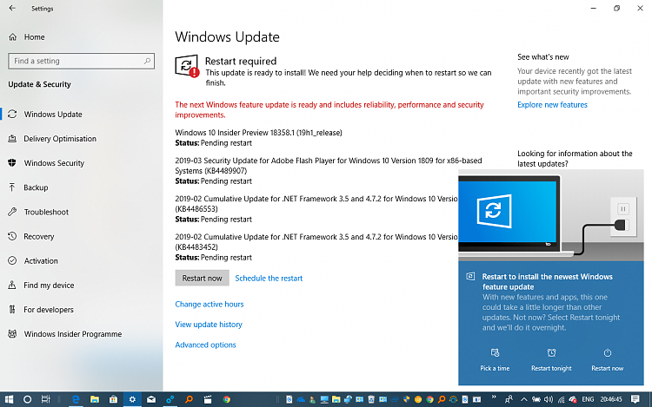
Task: Expand the taskbar toolbar overflow chevron
Action: pos(494,397)
